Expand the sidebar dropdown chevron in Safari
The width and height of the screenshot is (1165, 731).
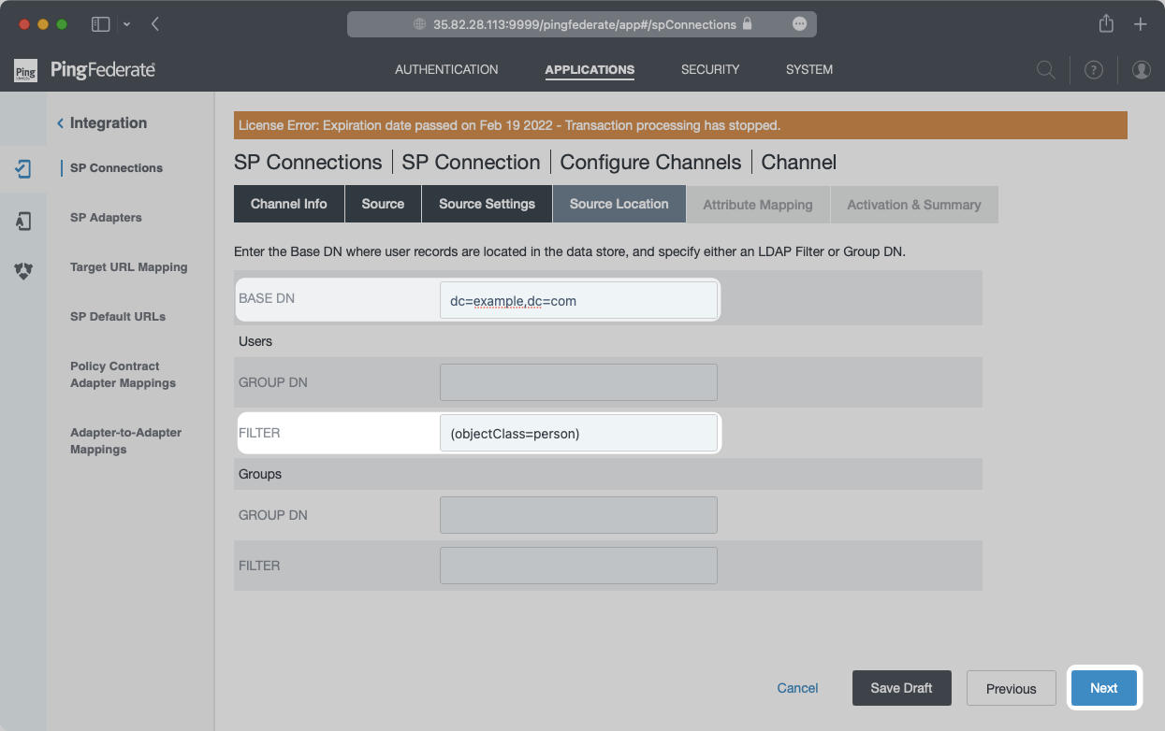127,24
